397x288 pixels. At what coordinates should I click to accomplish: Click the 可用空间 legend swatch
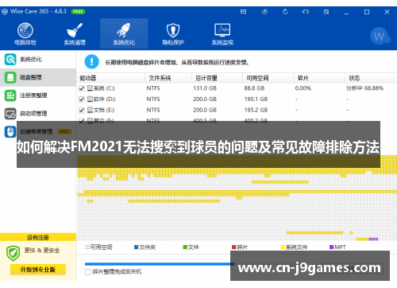(87, 247)
